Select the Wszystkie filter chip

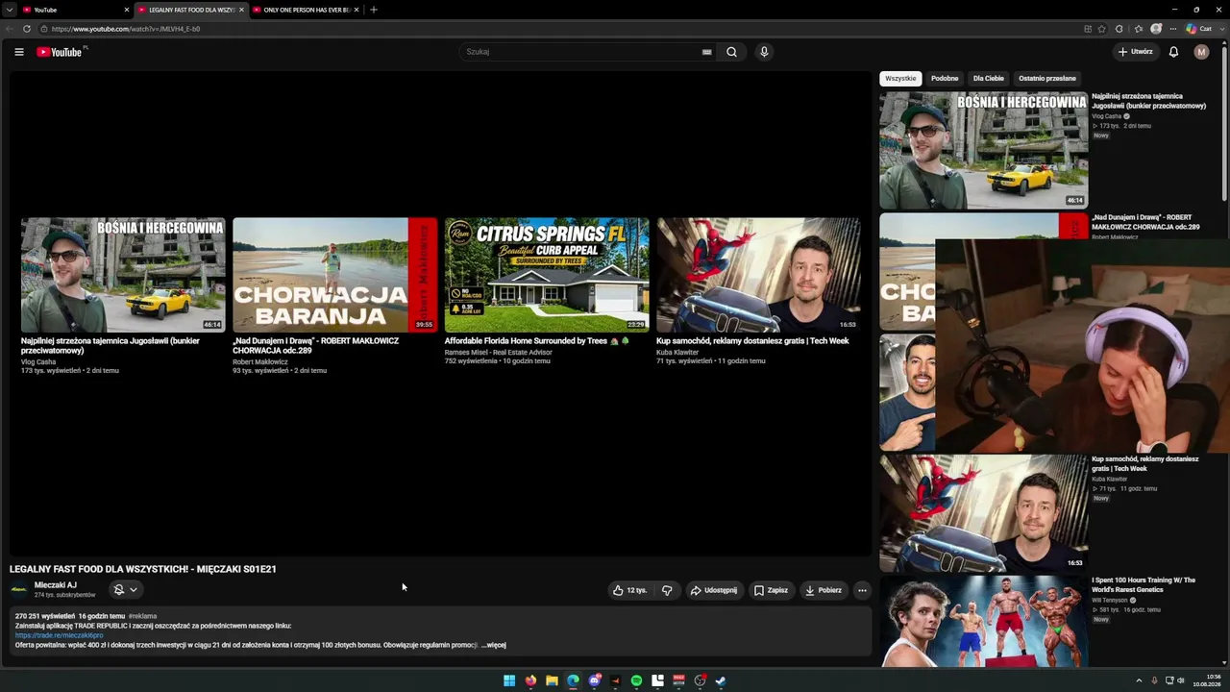[900, 79]
